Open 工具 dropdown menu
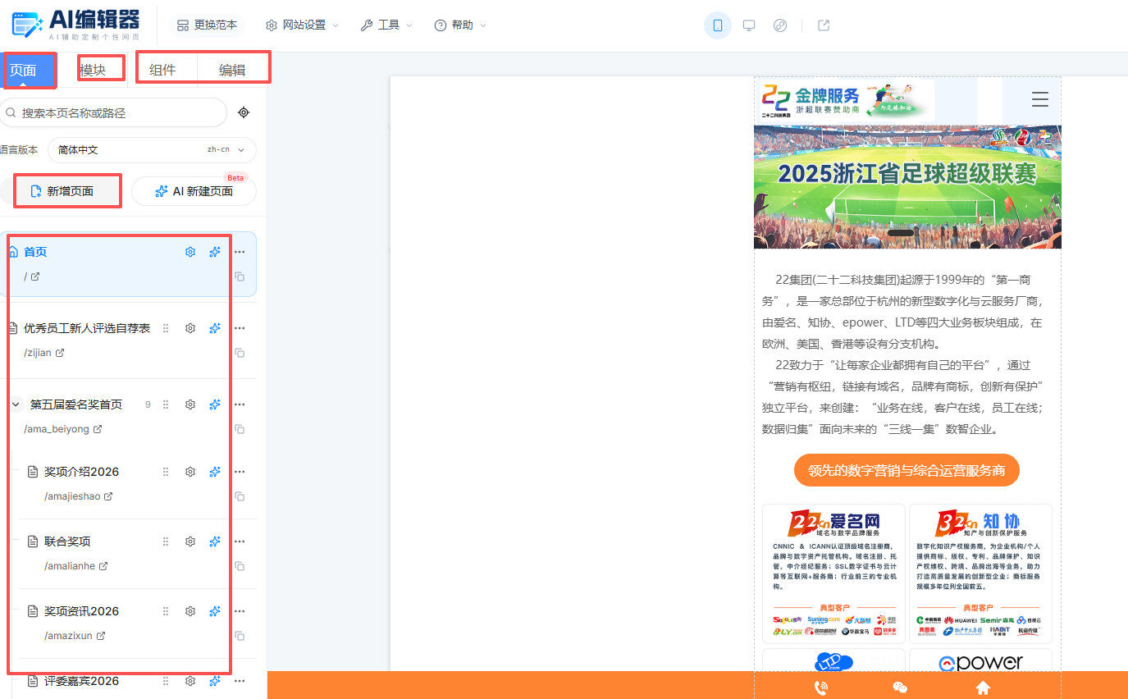 pos(386,25)
